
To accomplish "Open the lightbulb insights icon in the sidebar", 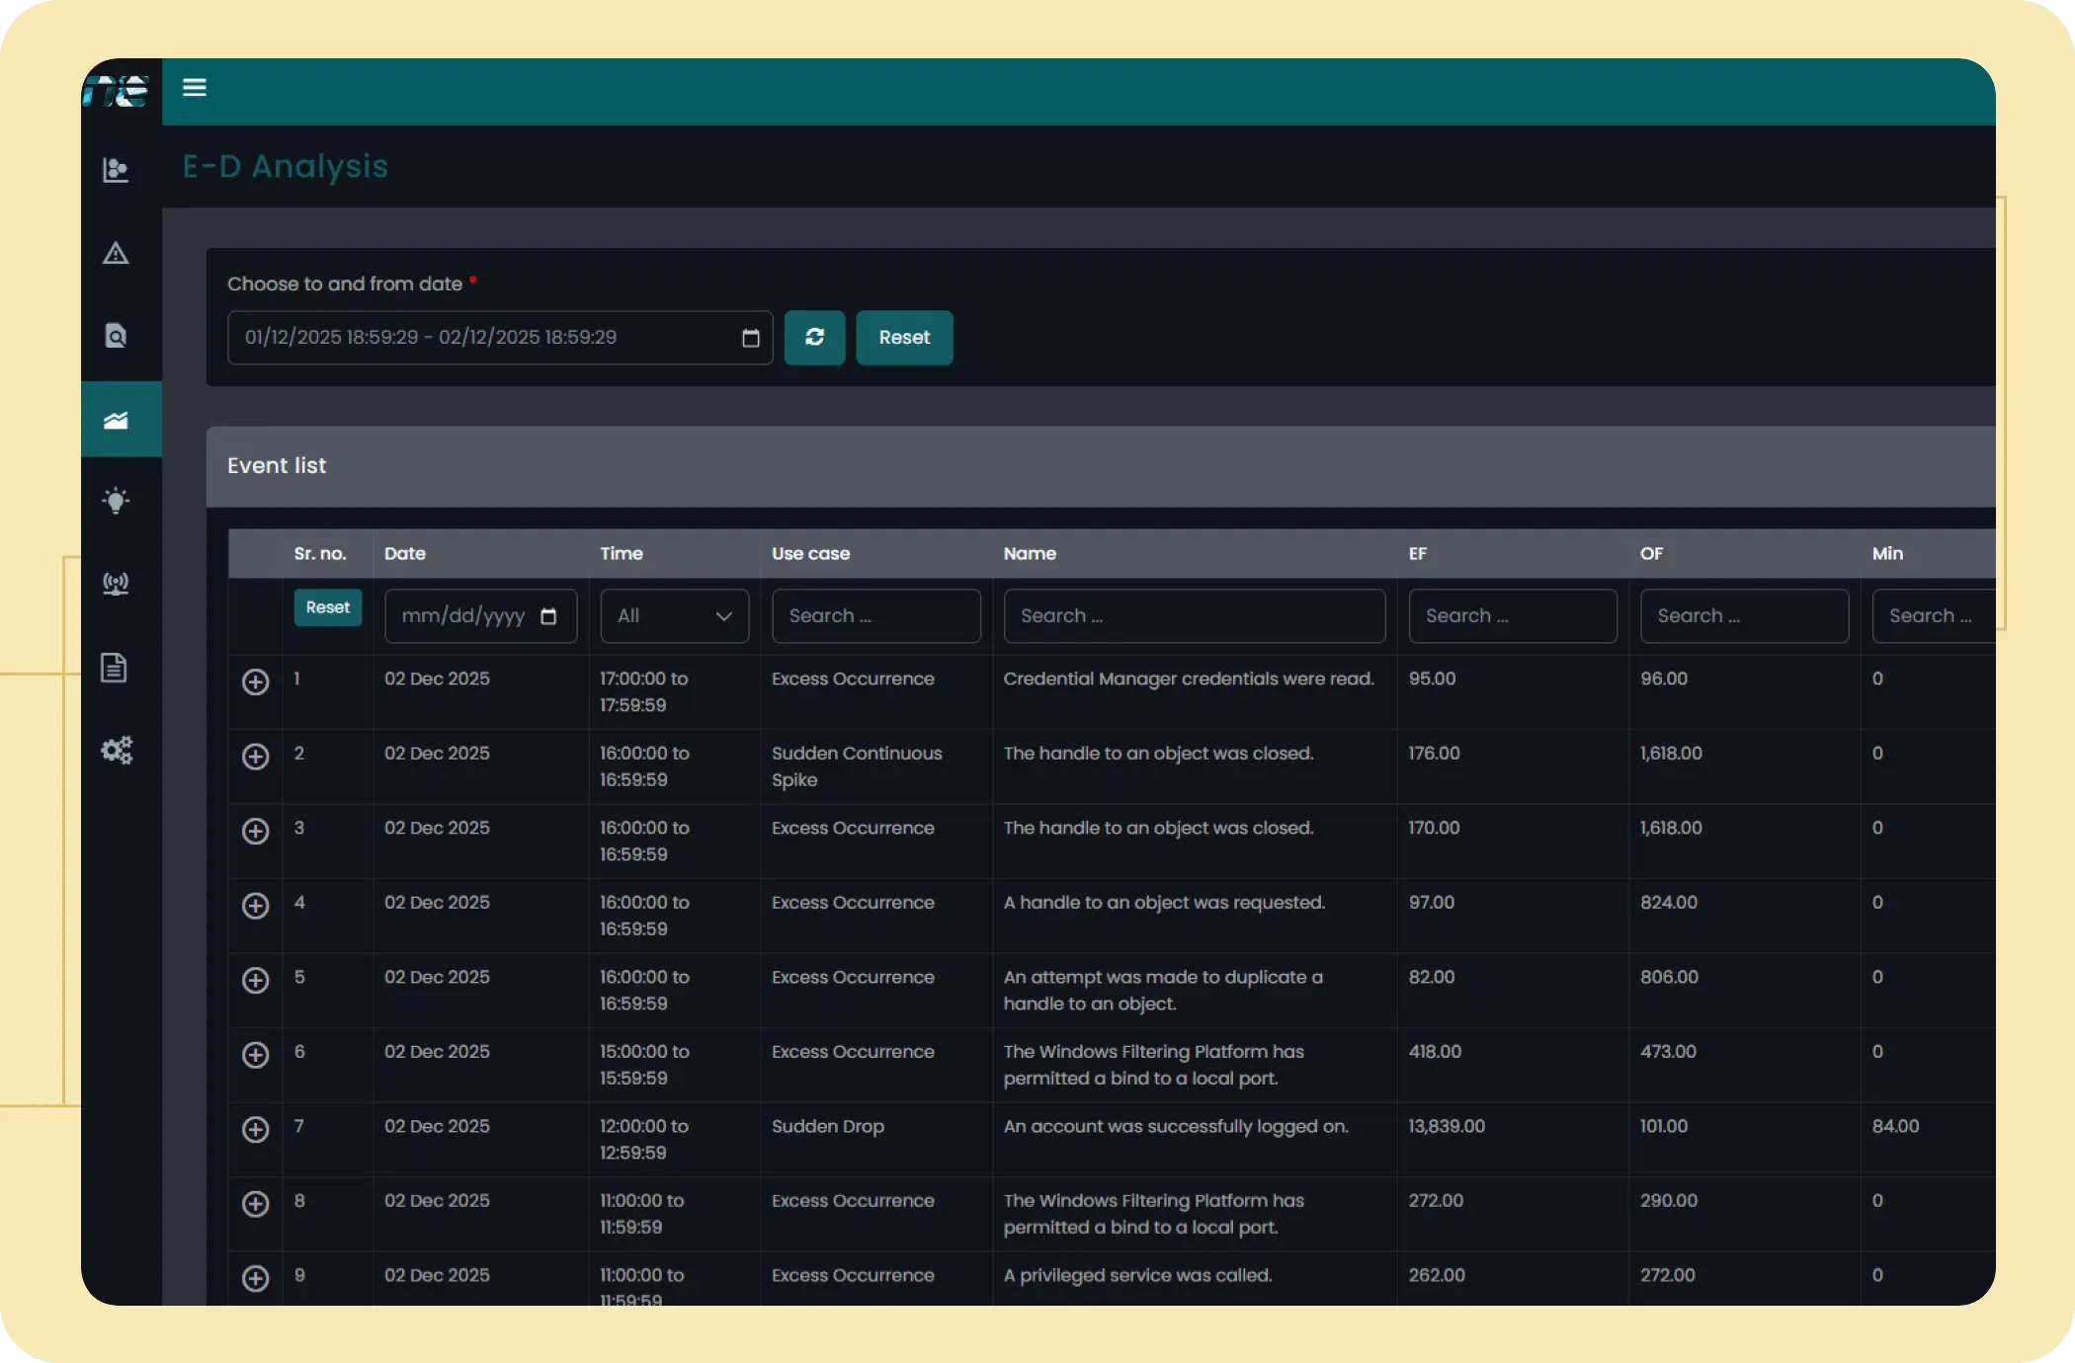I will tap(116, 501).
